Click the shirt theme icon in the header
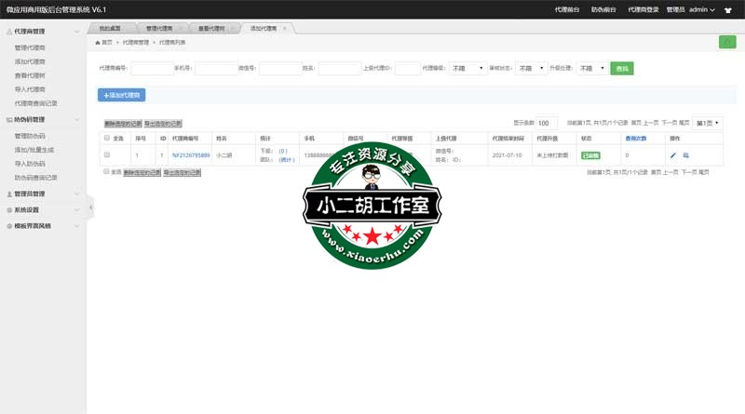Image resolution: width=745 pixels, height=414 pixels. pos(726,9)
